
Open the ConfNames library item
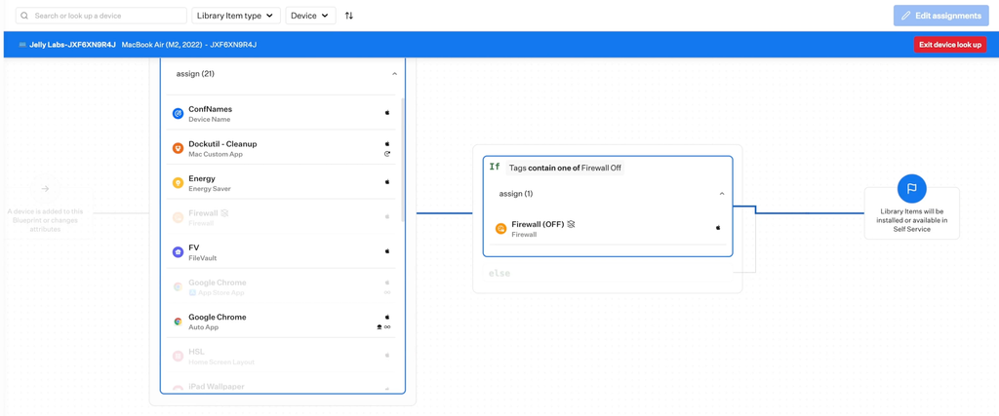point(283,114)
